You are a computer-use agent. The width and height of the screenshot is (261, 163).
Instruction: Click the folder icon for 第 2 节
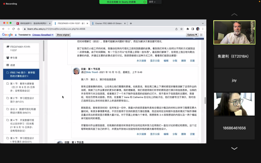8,98
